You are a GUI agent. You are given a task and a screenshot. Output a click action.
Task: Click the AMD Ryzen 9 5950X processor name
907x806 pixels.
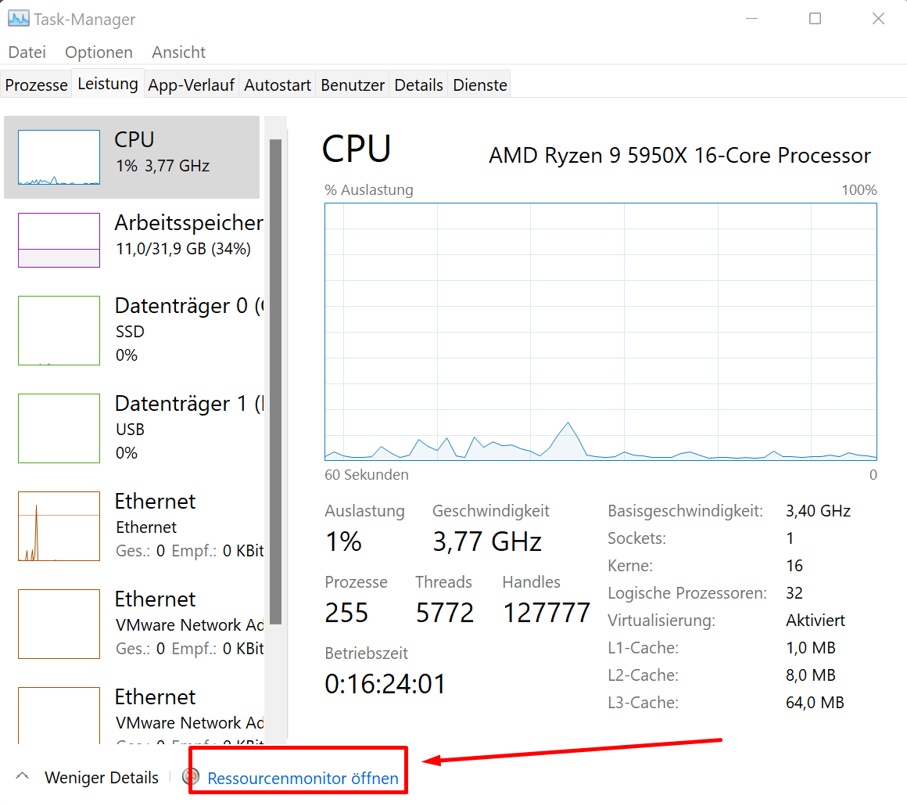679,155
